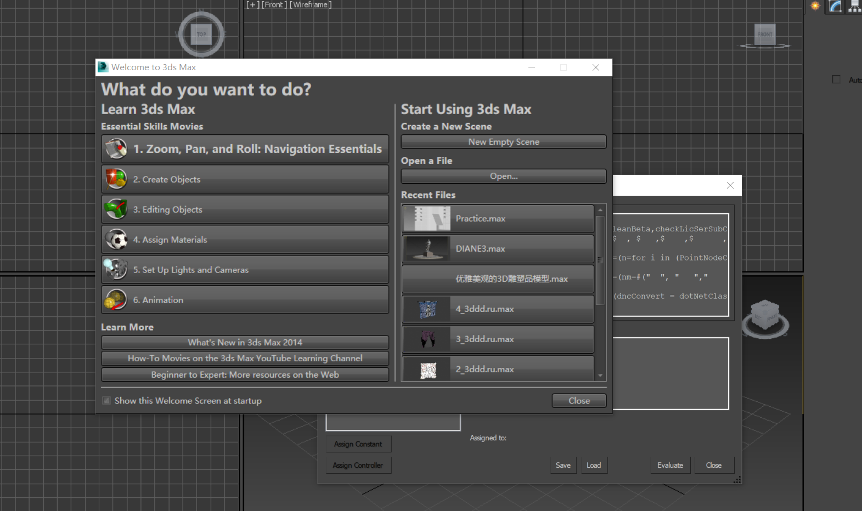Open recent file 3_3ddd.ru.max
Viewport: 862px width, 511px height.
point(498,339)
